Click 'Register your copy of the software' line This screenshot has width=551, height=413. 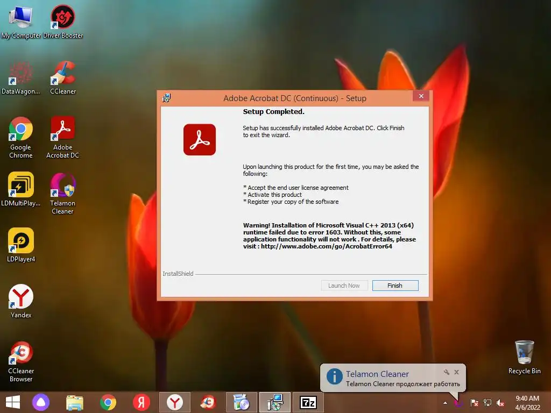point(291,202)
